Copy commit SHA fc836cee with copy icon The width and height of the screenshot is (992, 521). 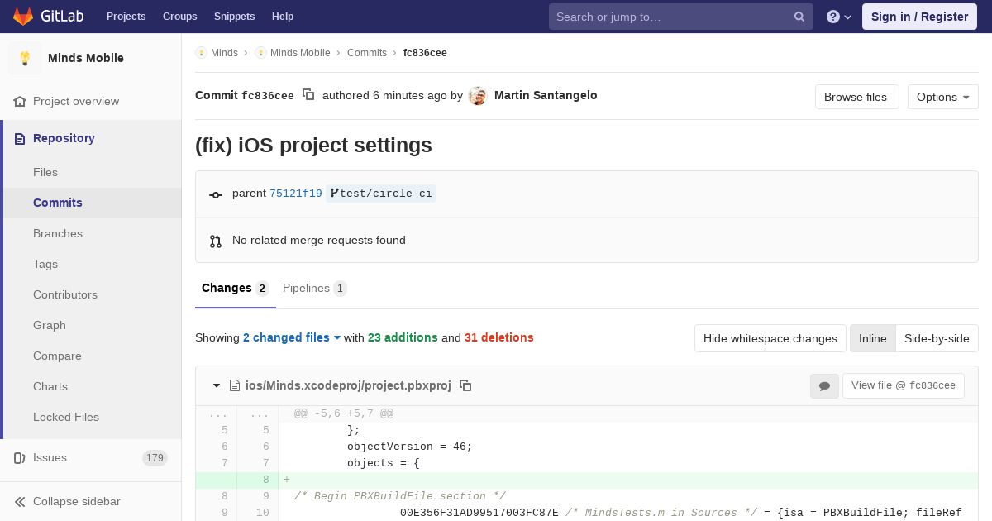[308, 95]
